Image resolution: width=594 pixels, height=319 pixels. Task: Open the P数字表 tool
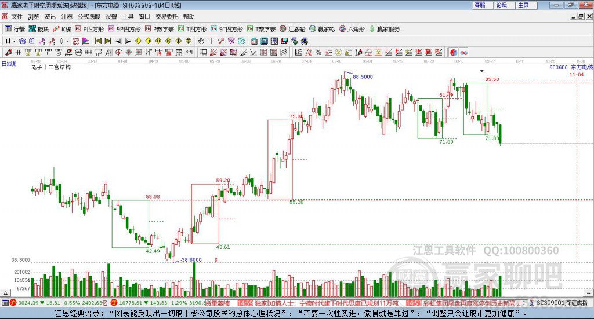pos(159,29)
